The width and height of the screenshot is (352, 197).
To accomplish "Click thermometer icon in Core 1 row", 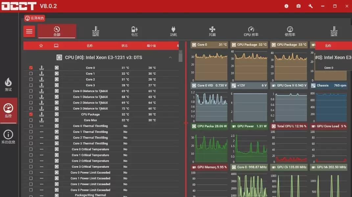I will click(x=41, y=74).
